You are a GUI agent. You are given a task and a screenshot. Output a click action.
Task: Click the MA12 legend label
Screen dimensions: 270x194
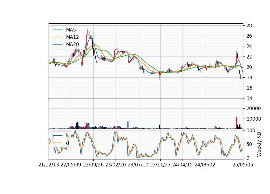(x=72, y=37)
